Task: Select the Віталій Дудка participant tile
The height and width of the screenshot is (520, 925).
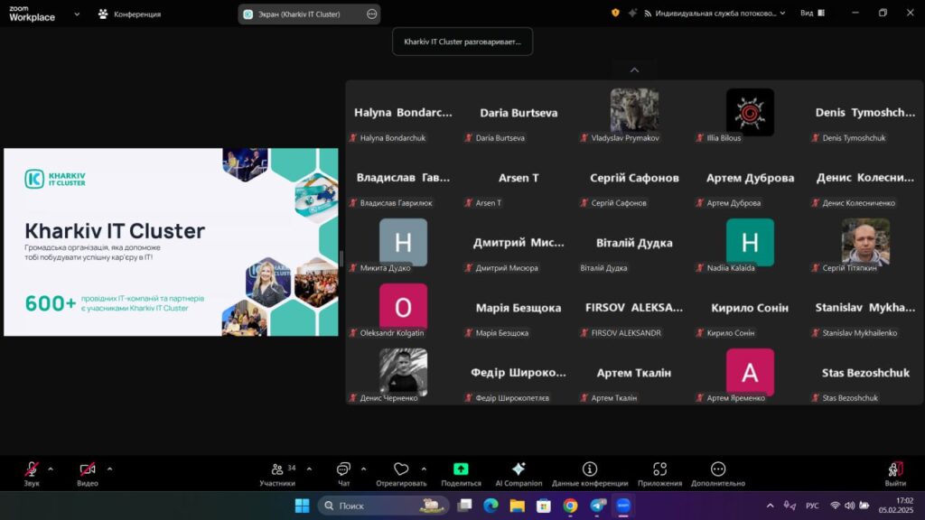Action: pyautogui.click(x=634, y=242)
